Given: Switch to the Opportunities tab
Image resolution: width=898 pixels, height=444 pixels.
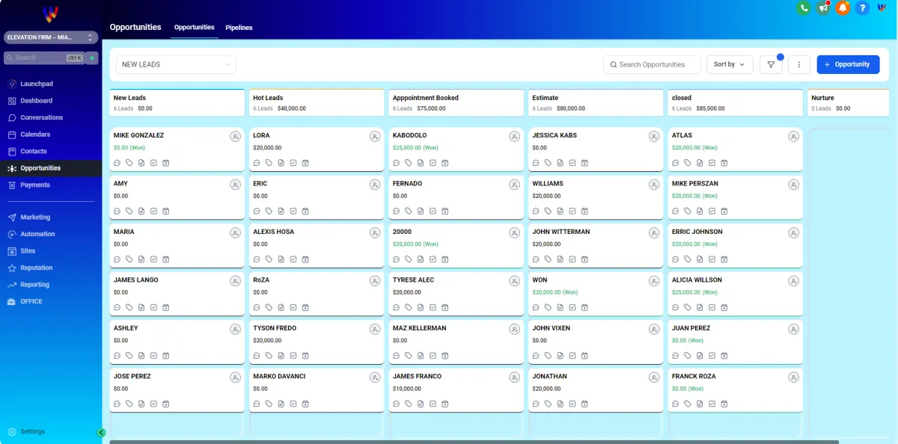Looking at the screenshot, I should 195,28.
